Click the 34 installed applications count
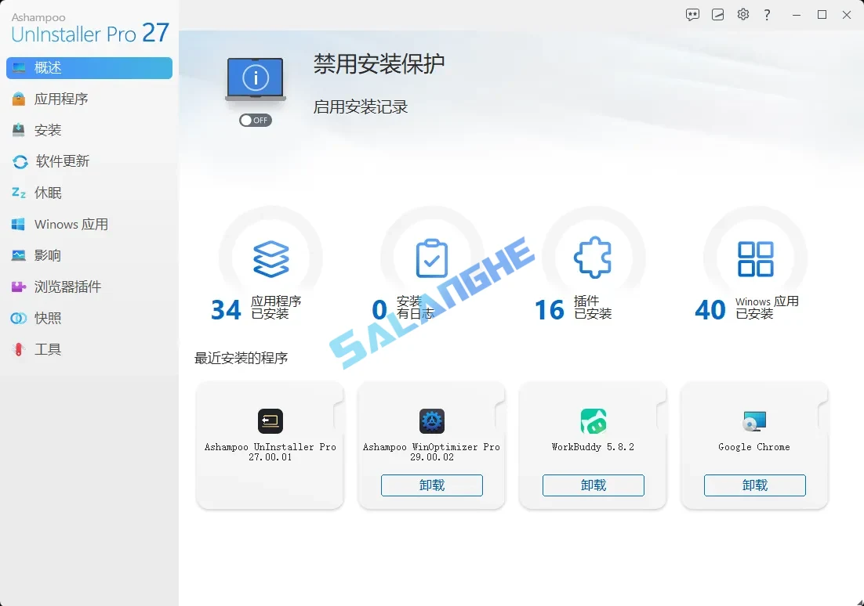Screen dimensions: 864x606 (226, 310)
